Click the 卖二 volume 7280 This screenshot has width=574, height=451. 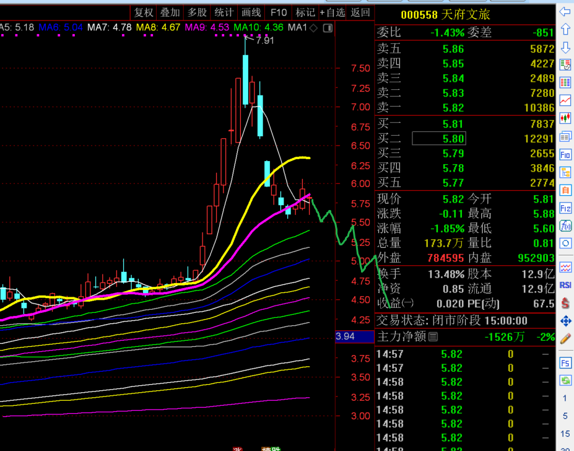click(542, 93)
